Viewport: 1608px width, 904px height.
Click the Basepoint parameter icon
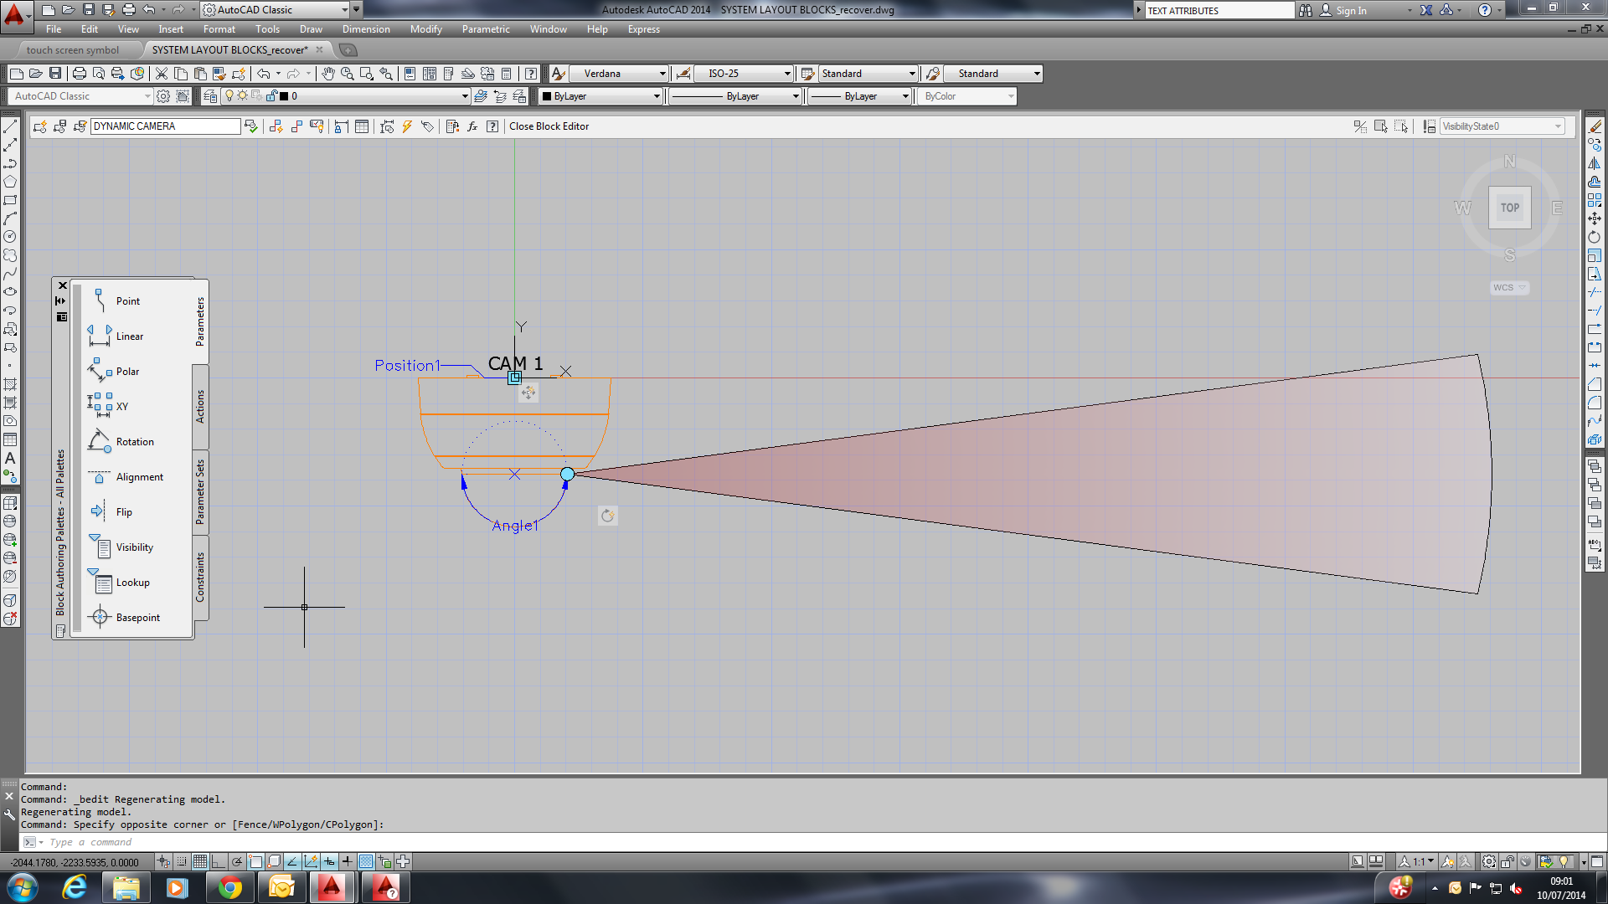[100, 618]
